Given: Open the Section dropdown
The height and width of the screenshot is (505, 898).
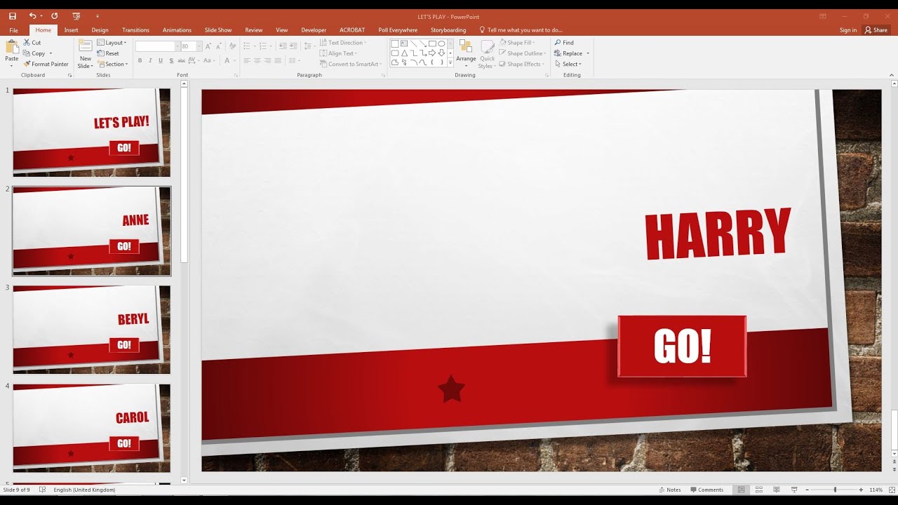Looking at the screenshot, I should (113, 64).
